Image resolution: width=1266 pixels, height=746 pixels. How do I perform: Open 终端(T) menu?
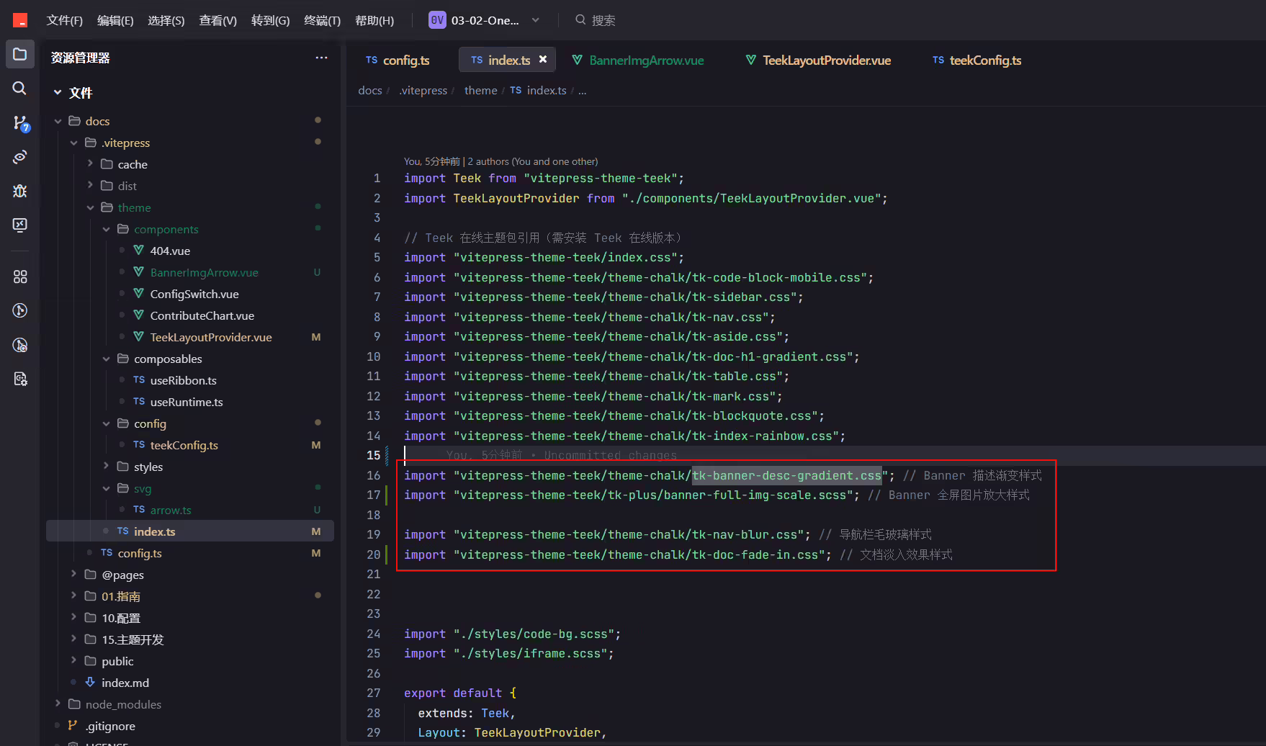click(x=322, y=20)
